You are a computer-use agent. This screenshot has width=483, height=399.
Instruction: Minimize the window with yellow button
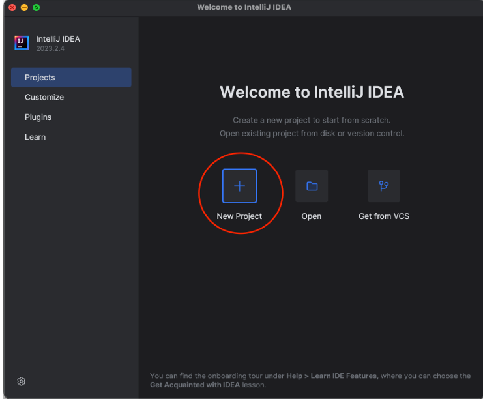[x=24, y=7]
